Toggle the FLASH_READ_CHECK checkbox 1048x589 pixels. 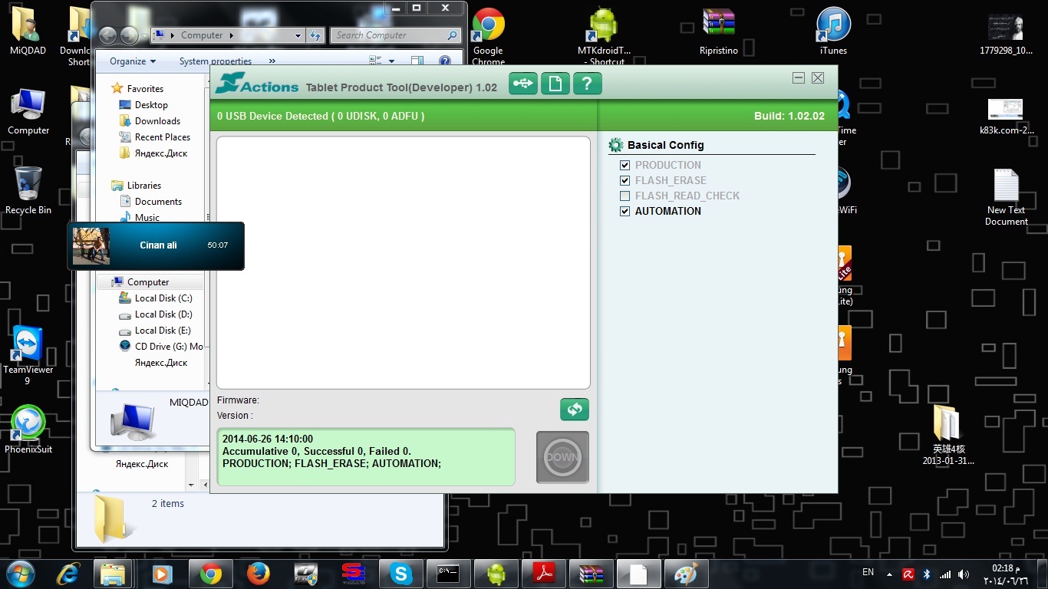pos(625,196)
